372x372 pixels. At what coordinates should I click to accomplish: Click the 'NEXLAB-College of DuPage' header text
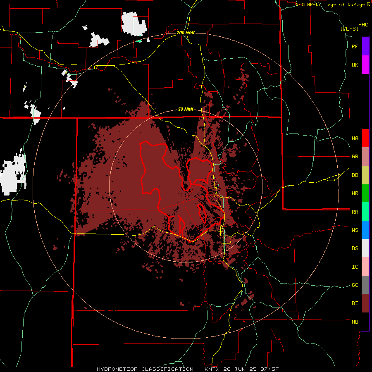(331, 5)
